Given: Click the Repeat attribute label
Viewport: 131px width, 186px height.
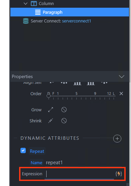Looking at the screenshot, I should point(37,151).
